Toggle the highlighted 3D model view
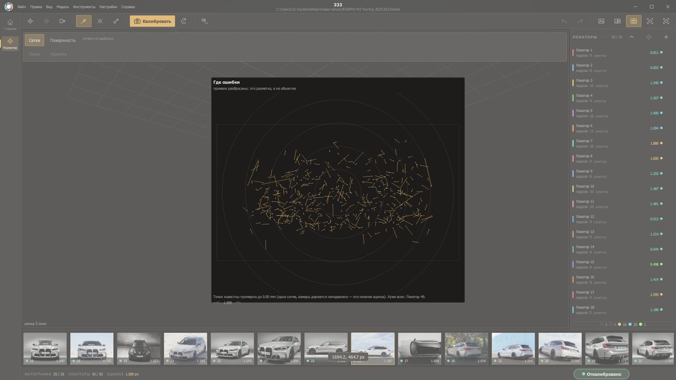This screenshot has width=676, height=380. coord(634,21)
